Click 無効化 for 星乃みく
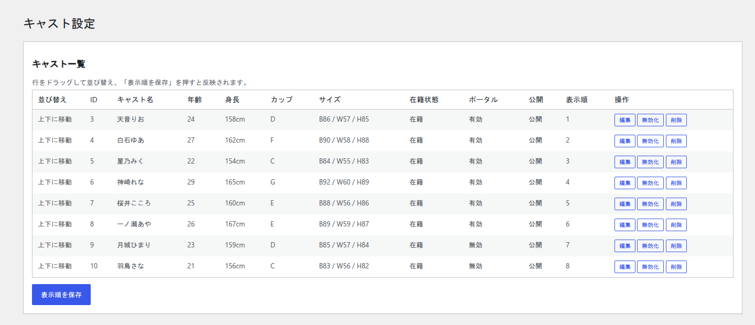755x325 pixels. pos(650,162)
